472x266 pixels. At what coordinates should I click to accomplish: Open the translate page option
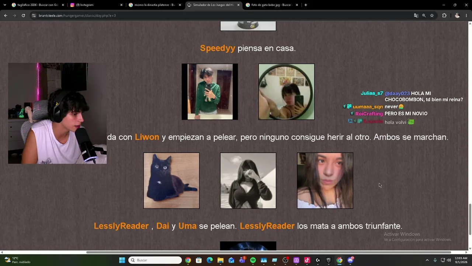click(416, 16)
